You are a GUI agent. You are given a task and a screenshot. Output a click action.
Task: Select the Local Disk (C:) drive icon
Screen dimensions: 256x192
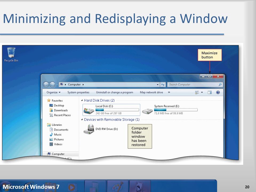(89, 111)
